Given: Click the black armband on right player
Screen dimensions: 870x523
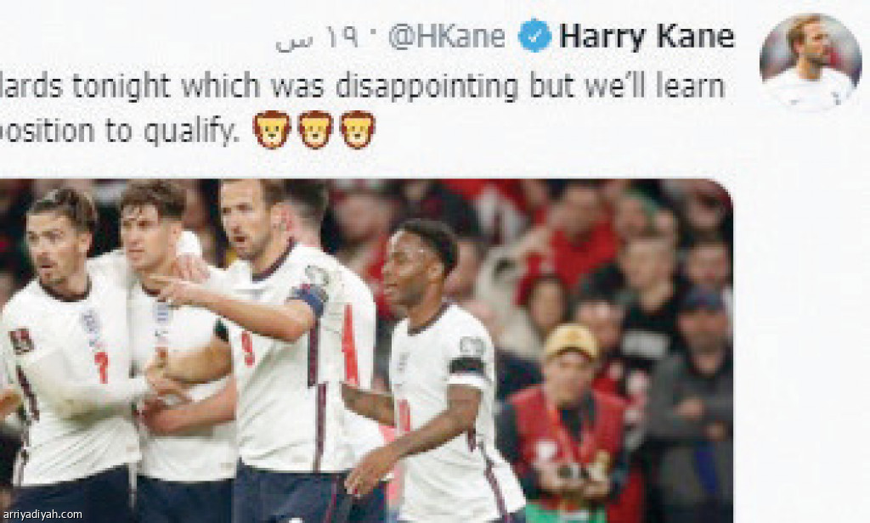Looking at the screenshot, I should coord(469,367).
